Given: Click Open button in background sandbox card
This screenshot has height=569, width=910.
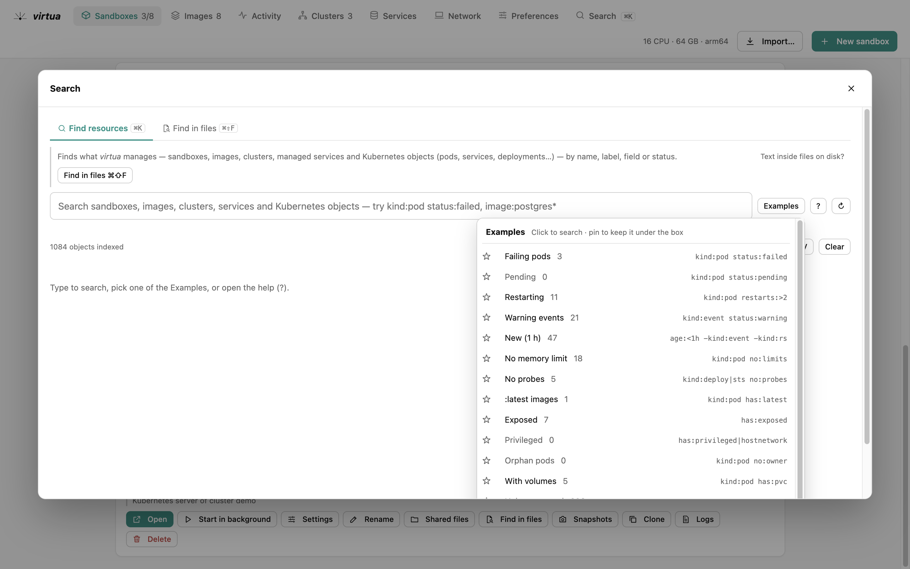Looking at the screenshot, I should tap(150, 519).
